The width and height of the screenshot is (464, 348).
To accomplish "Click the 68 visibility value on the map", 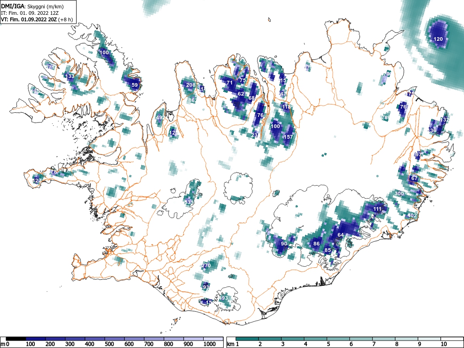I will 251,98.
